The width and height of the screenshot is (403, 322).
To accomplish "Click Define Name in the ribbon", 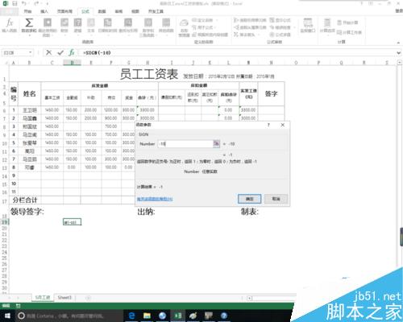I will [x=205, y=20].
